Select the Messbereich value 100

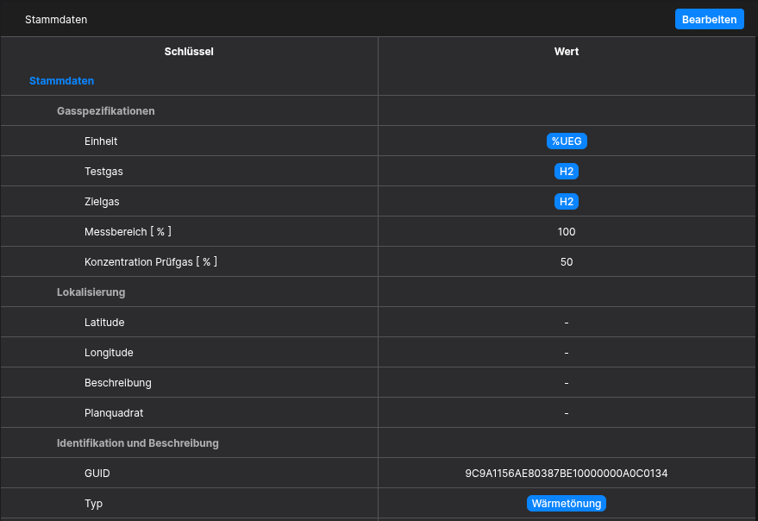[567, 232]
